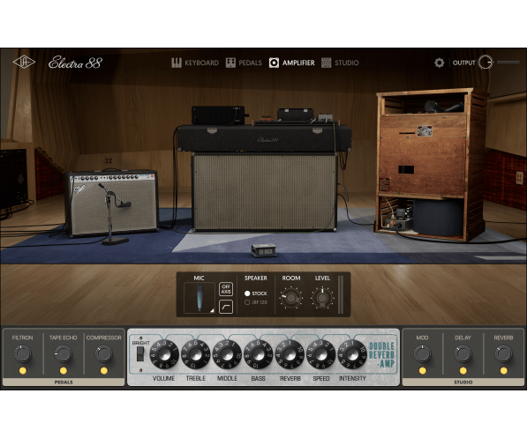Toggle the Off Axis mic button
The image size is (527, 438).
pyautogui.click(x=226, y=289)
